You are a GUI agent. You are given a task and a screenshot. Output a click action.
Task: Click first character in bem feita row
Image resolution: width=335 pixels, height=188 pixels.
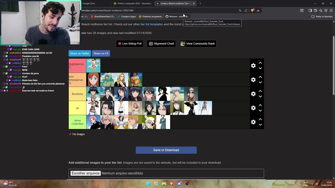click(x=93, y=80)
